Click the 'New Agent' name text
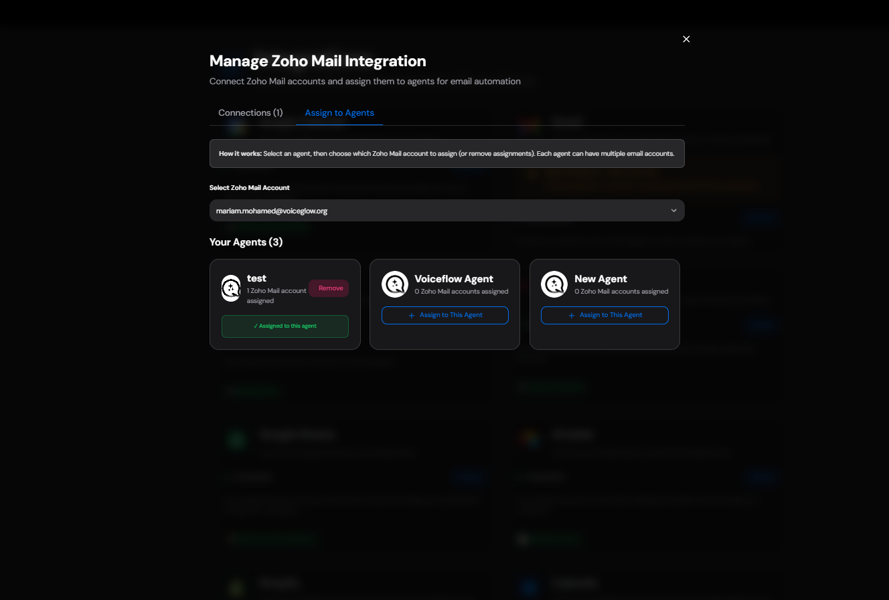889x600 pixels. 600,279
